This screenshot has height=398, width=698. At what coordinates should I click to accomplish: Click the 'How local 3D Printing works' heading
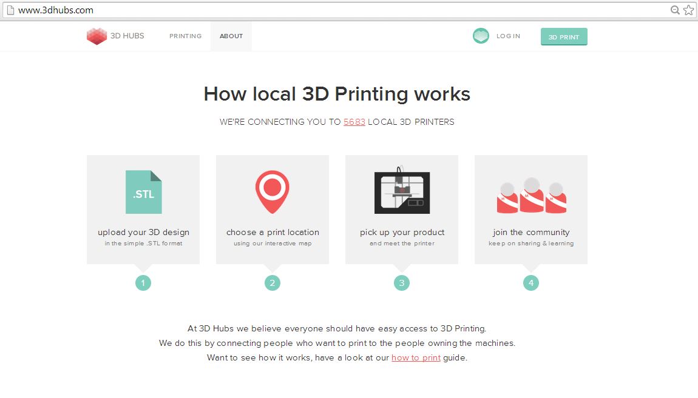tap(337, 94)
